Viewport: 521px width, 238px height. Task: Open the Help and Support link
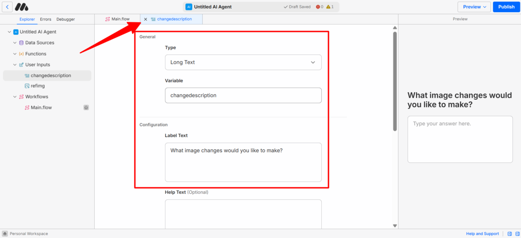482,234
